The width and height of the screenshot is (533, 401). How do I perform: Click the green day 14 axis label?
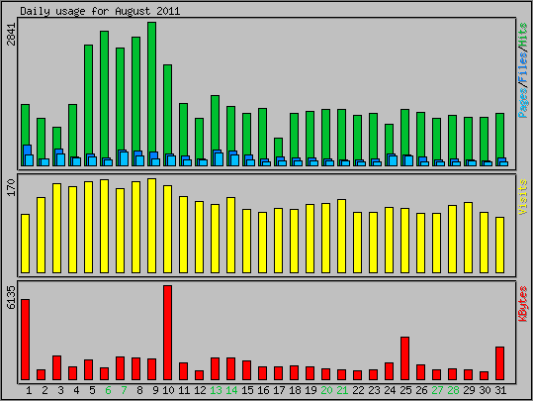[x=231, y=390]
